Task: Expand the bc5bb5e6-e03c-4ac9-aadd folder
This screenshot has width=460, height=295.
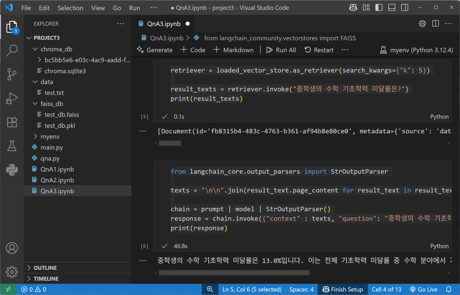Action: (78, 60)
